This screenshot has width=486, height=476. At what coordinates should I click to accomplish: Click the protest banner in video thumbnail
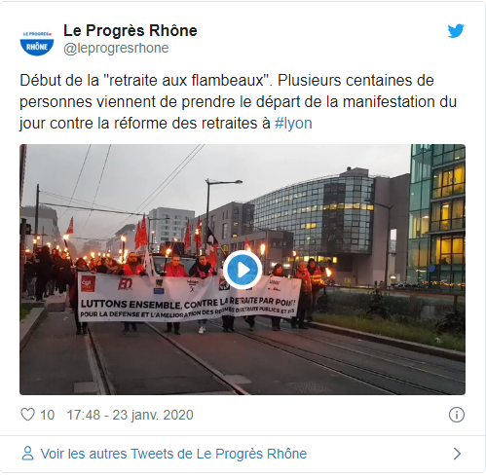[189, 297]
